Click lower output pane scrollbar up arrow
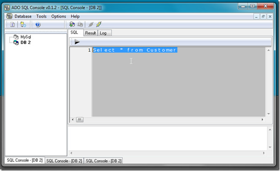280x171 pixels. coord(270,130)
